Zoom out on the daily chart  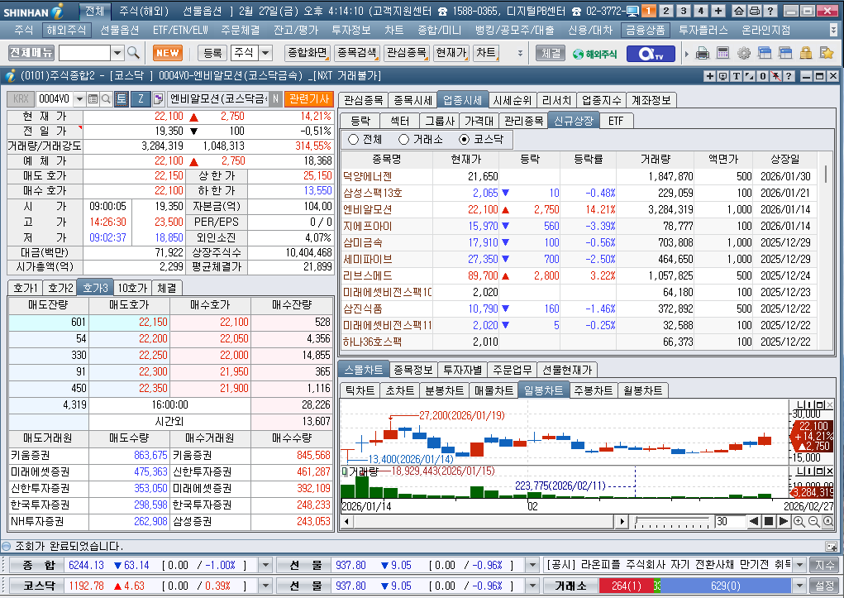pos(813,522)
